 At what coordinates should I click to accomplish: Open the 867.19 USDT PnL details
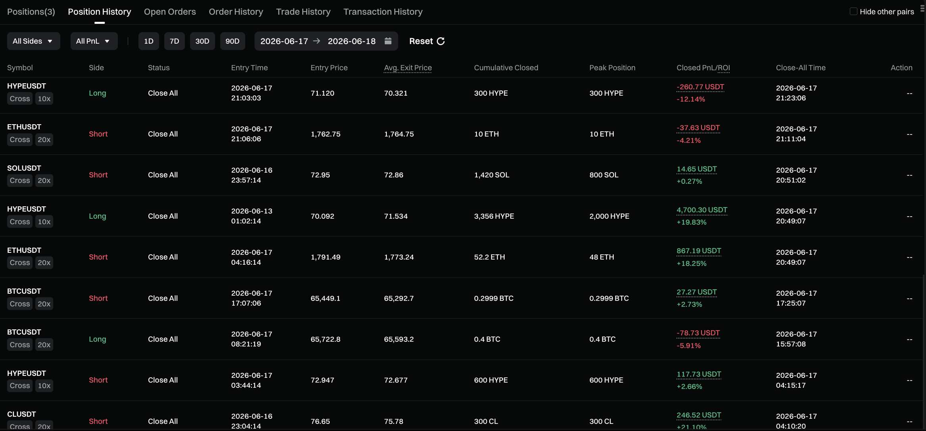pyautogui.click(x=699, y=251)
